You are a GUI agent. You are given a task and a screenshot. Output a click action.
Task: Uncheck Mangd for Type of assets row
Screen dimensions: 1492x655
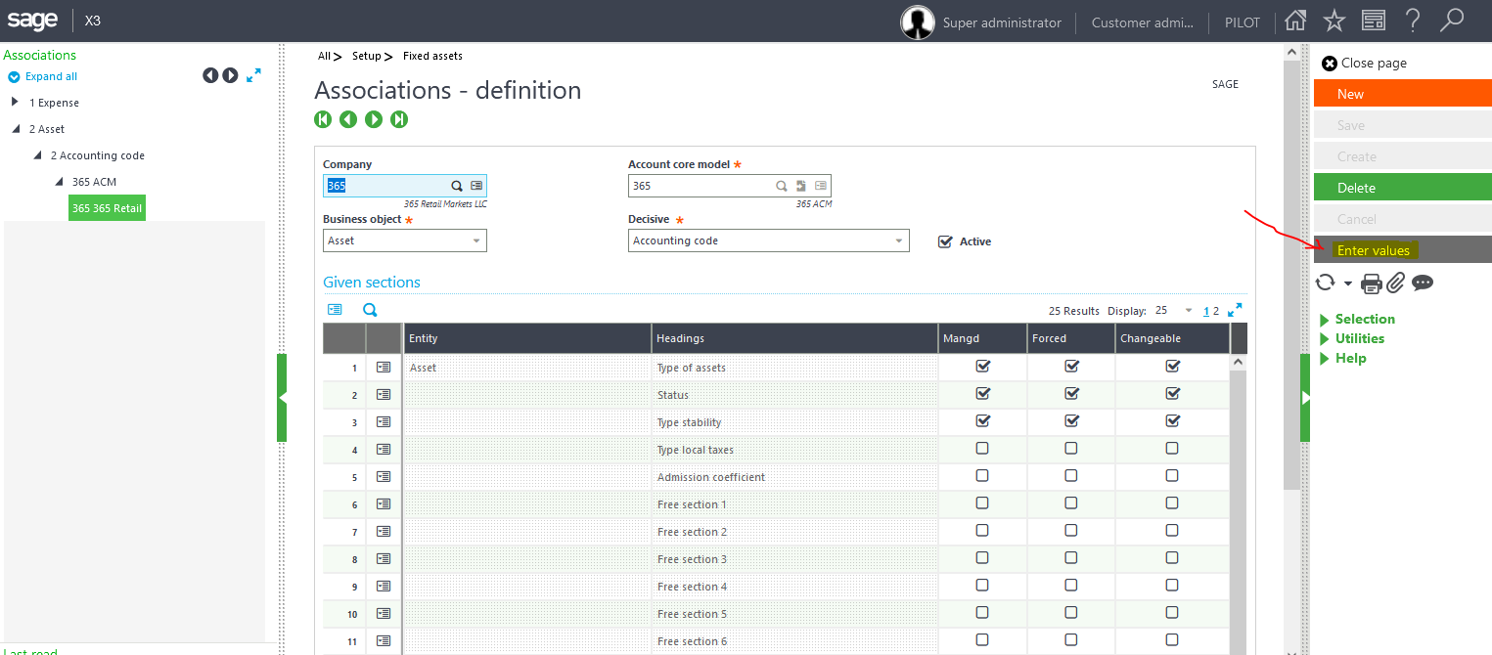click(x=981, y=367)
